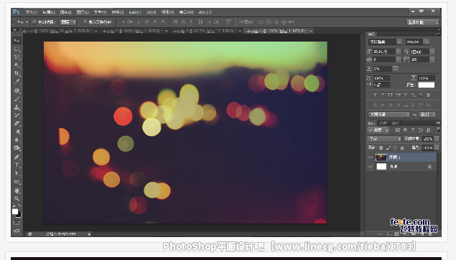Open the anti-aliasing method dropdown
456x260 pixels.
click(427, 115)
